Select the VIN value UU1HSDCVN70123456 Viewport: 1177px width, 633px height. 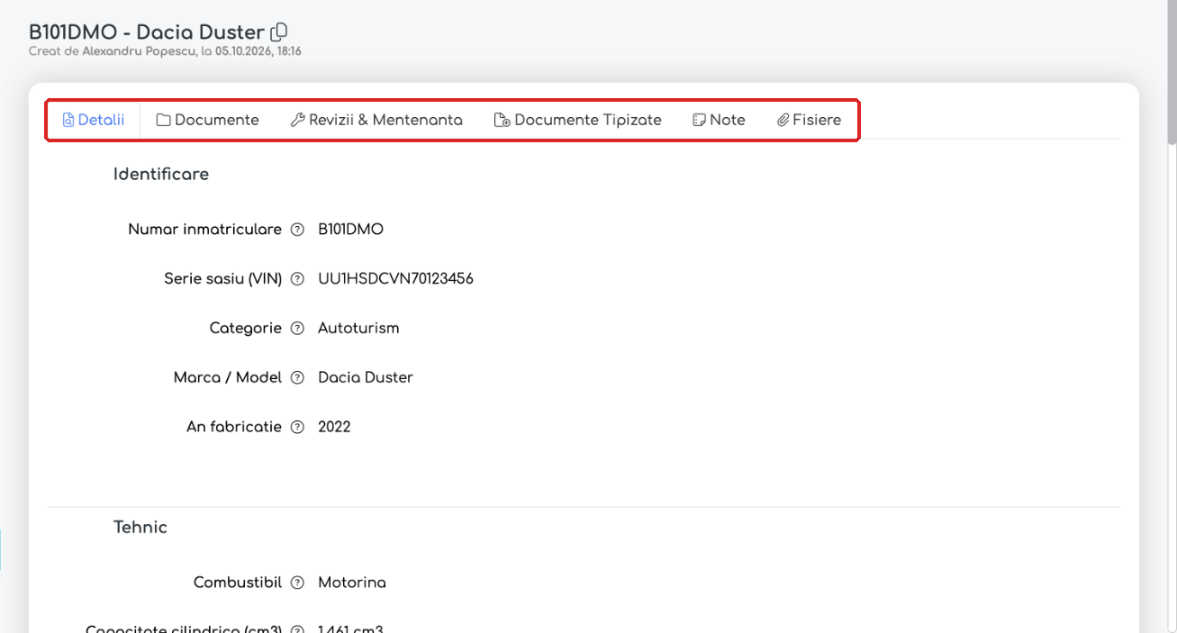pyautogui.click(x=395, y=279)
